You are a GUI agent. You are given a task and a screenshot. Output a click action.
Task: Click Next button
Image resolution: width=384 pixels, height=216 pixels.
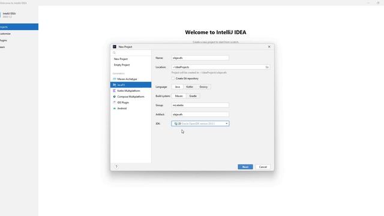click(245, 167)
